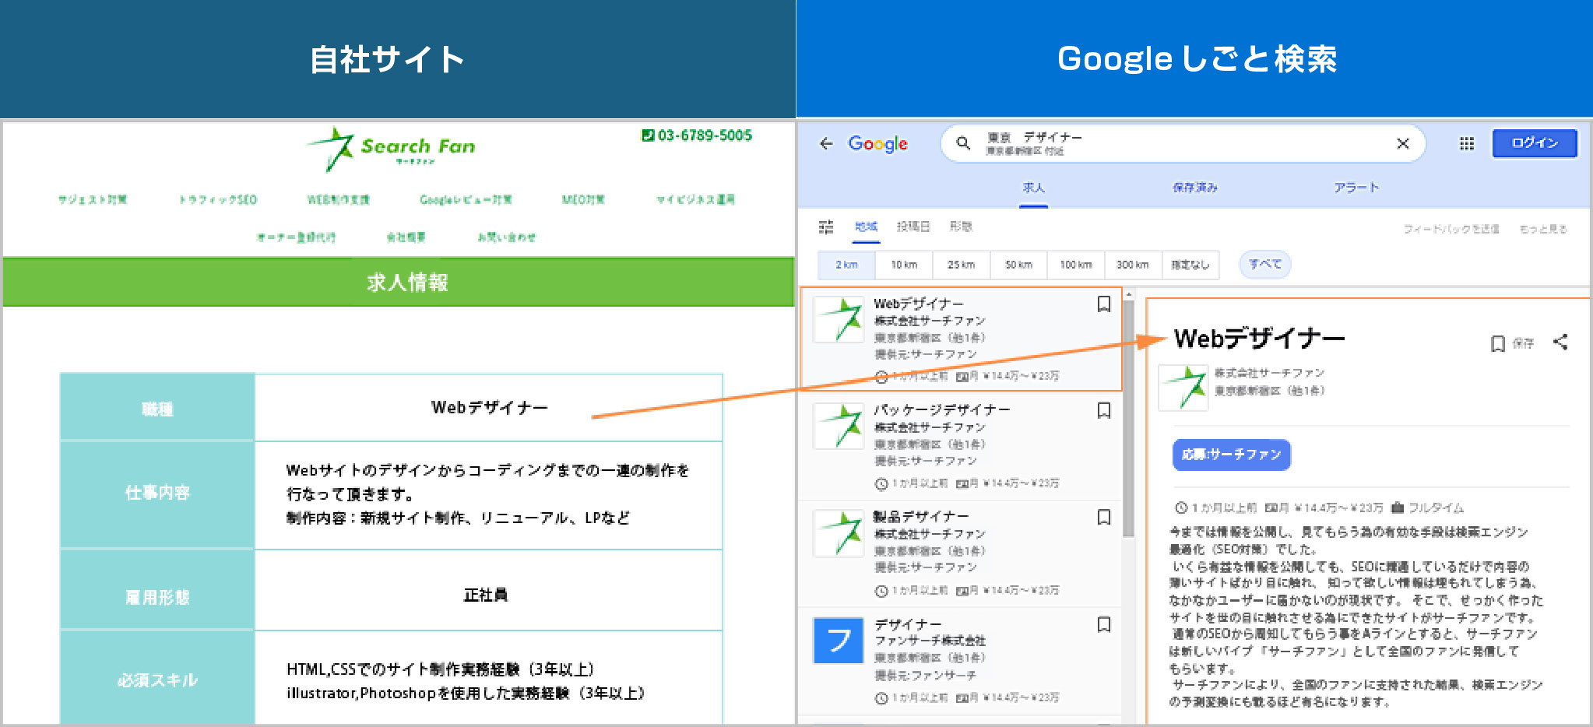Click the すべて chip
This screenshot has width=1593, height=727.
tap(1265, 265)
